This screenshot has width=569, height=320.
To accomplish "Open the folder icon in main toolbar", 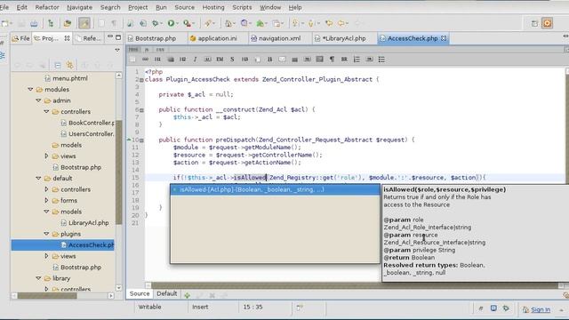I will 68,23.
